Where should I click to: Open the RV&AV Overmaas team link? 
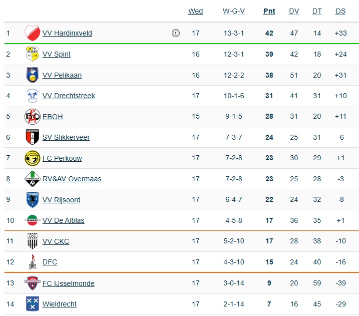click(x=72, y=179)
